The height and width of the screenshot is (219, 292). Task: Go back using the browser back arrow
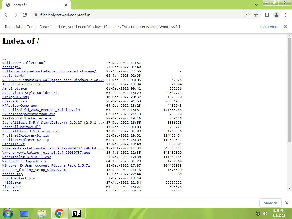[x=6, y=15]
